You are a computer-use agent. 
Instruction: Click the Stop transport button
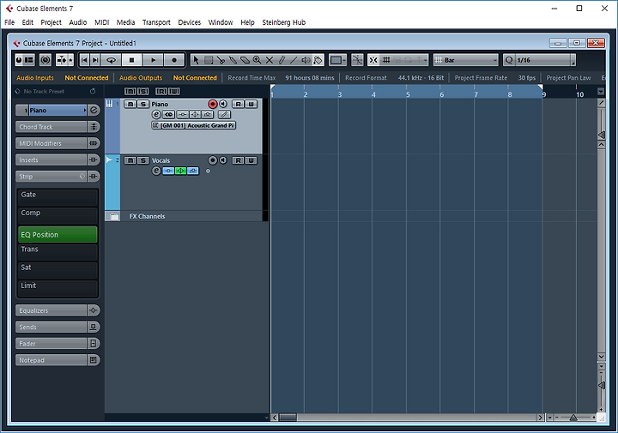[132, 60]
